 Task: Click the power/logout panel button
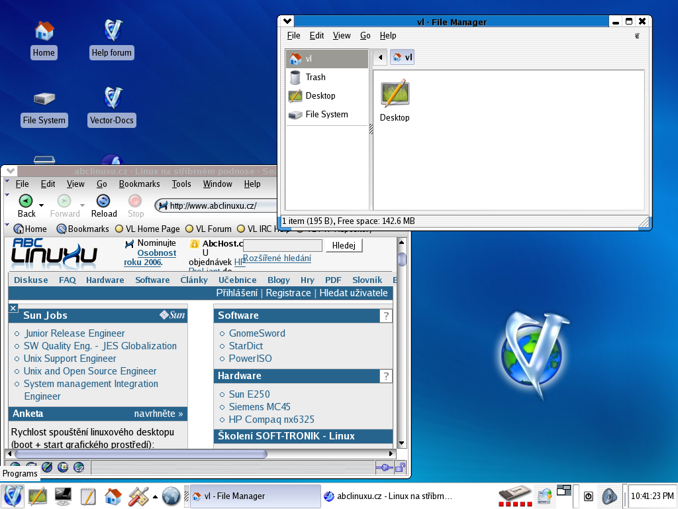[x=588, y=496]
